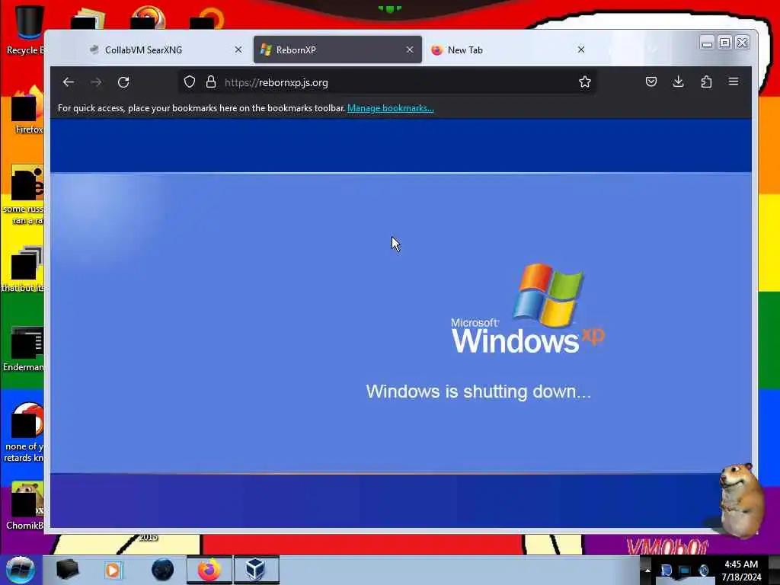The height and width of the screenshot is (585, 780).
Task: Open the Windows Start orb
Action: click(x=20, y=570)
